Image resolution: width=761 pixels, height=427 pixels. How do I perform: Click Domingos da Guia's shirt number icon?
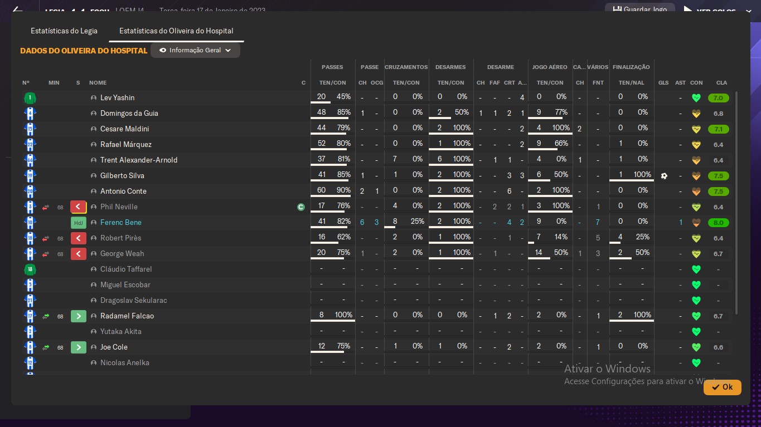(x=30, y=114)
